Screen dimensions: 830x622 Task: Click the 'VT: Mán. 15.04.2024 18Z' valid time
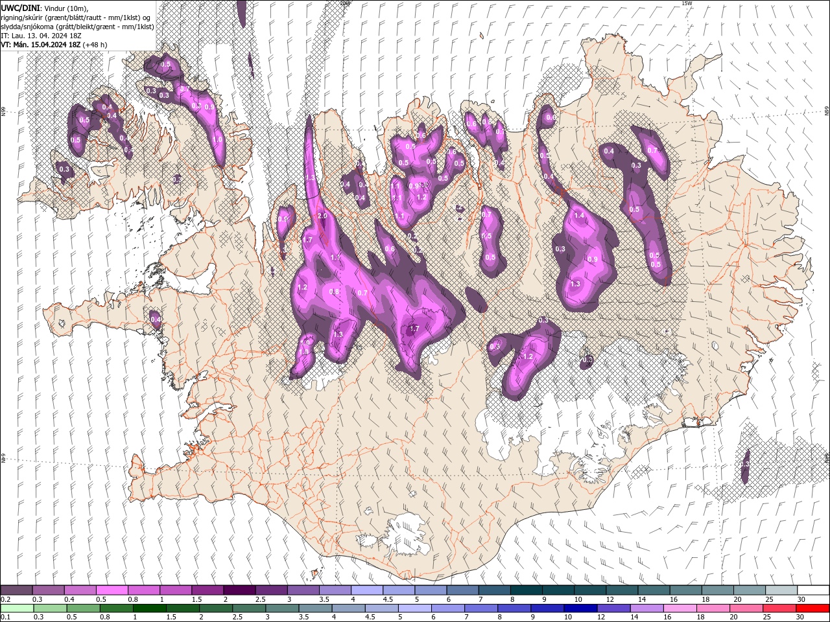pos(41,45)
